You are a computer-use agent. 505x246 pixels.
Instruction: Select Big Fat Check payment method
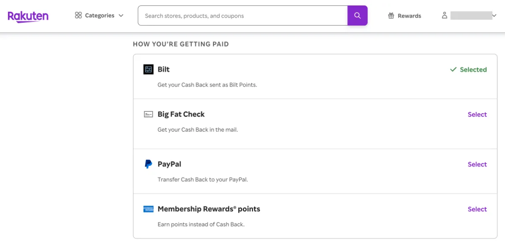point(477,114)
